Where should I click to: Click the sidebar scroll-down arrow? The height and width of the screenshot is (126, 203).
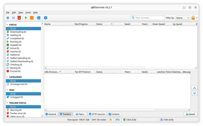tap(42, 116)
